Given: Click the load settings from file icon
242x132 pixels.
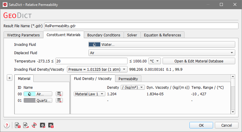Looking at the screenshot, I should coord(26,125).
